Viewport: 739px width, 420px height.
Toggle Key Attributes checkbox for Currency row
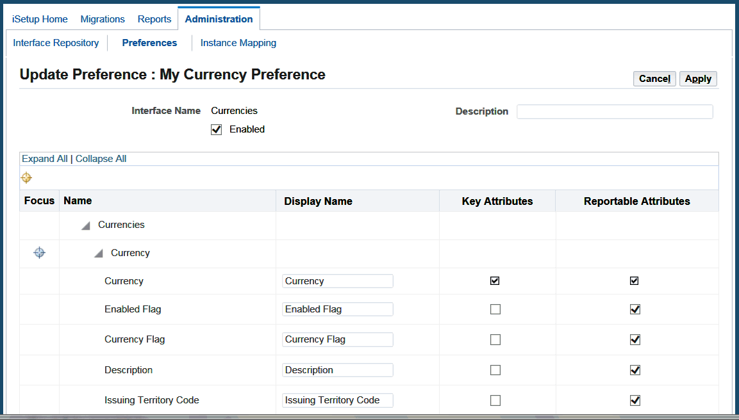click(495, 280)
